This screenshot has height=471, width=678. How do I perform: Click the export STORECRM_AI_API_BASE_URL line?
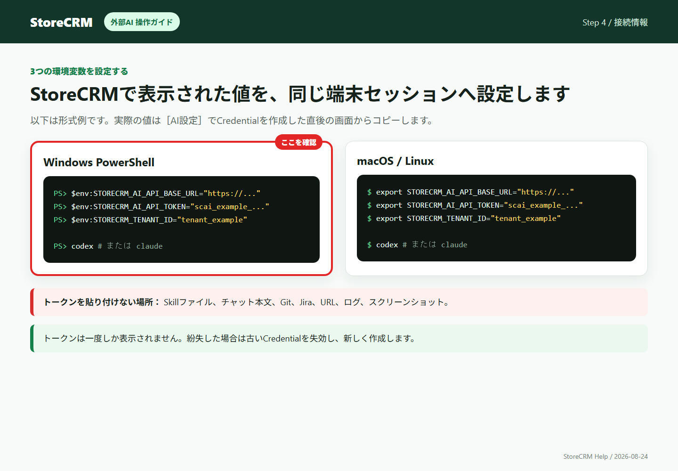(470, 192)
